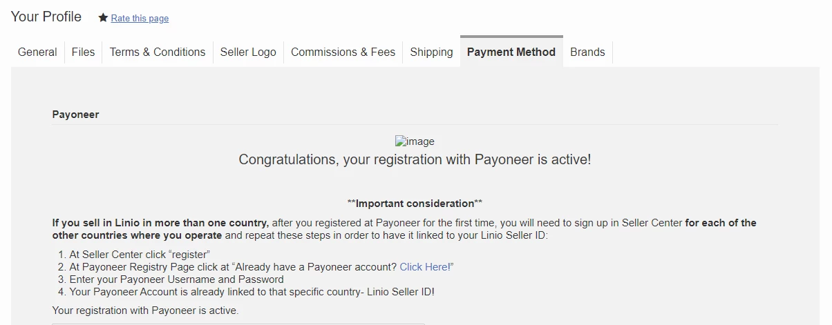Click the Important consideration heading
The width and height of the screenshot is (832, 325).
click(415, 204)
